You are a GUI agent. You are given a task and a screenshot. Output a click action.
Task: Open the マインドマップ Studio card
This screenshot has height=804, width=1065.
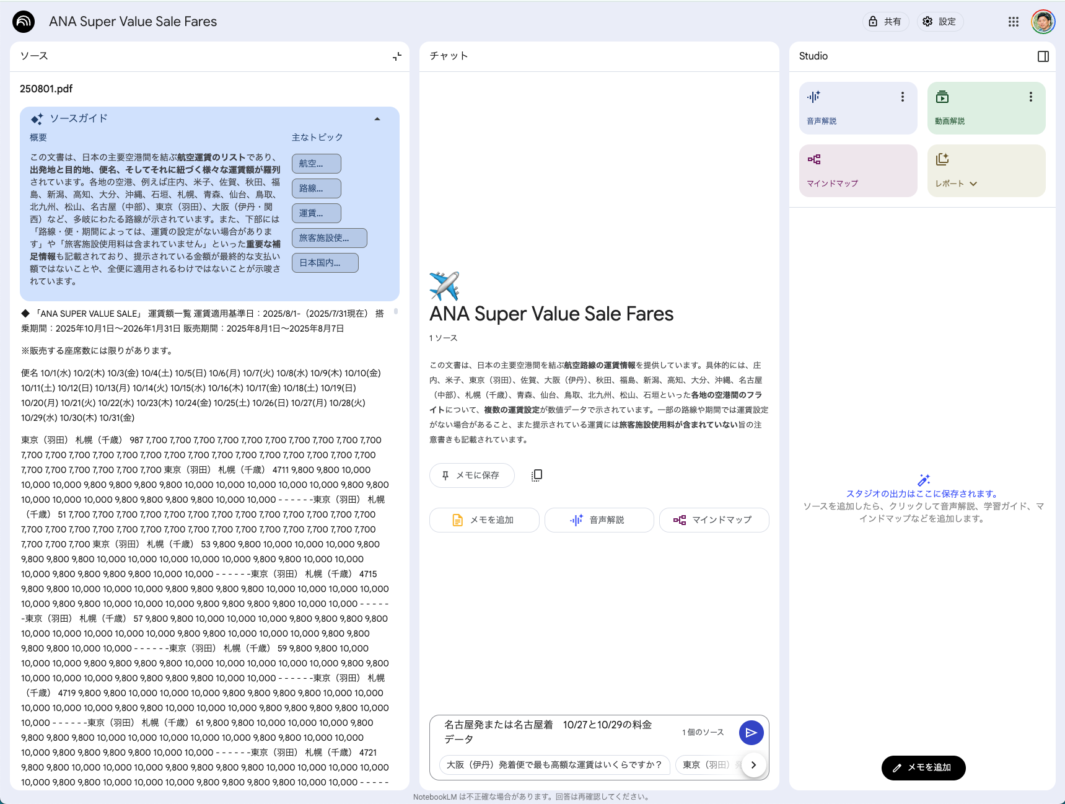click(858, 170)
